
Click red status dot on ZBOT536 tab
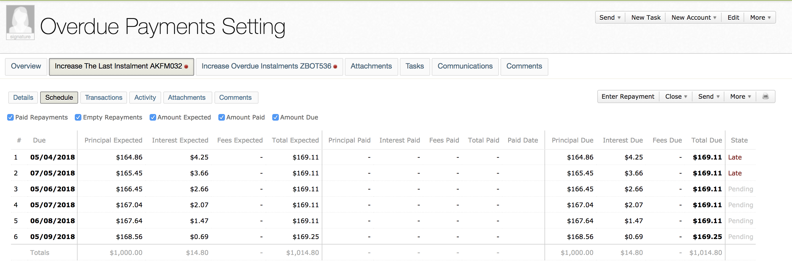tap(335, 67)
